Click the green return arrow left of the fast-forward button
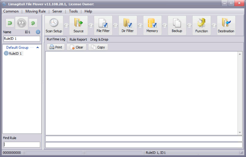The width and height of the screenshot is (246, 157). click(10, 23)
